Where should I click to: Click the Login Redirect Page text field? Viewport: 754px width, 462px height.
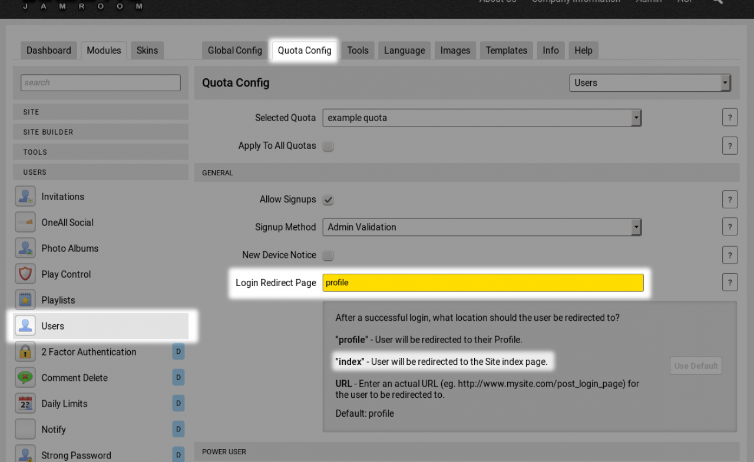(482, 282)
